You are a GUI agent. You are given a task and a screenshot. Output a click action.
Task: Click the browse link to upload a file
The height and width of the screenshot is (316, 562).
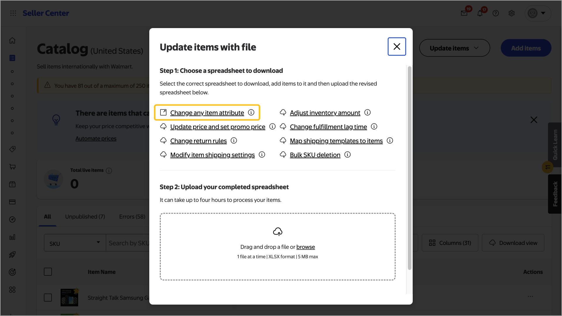[305, 247]
